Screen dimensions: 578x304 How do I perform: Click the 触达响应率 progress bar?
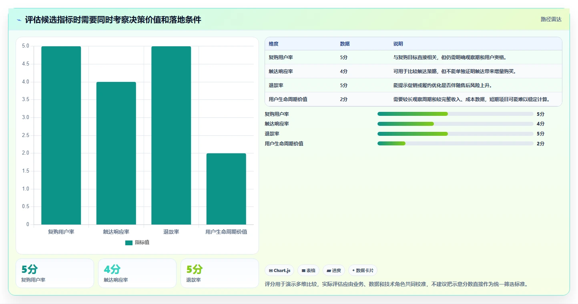[x=456, y=124]
